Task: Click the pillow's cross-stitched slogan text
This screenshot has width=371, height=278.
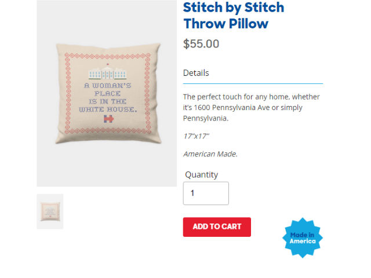Action: point(108,97)
